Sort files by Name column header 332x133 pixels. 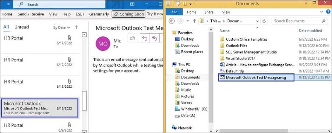[x=225, y=30]
